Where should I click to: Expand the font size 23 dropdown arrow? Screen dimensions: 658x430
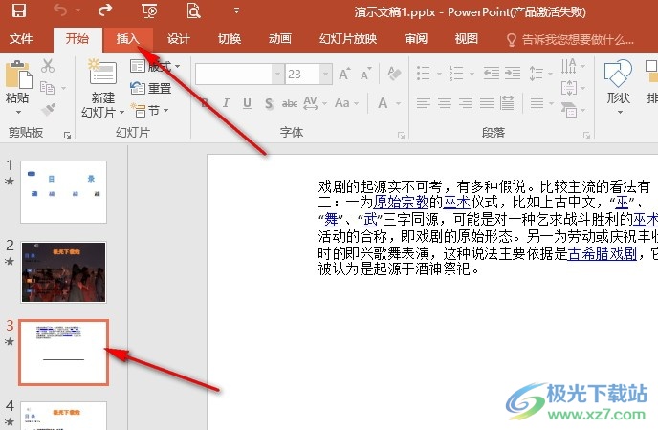click(326, 75)
